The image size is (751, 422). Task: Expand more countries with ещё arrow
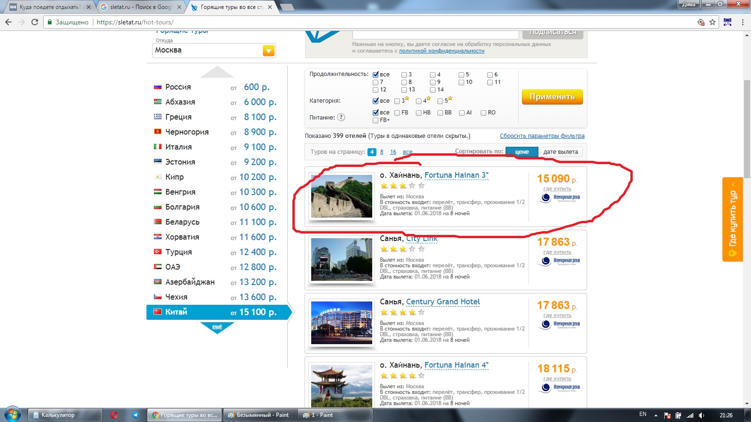click(217, 327)
